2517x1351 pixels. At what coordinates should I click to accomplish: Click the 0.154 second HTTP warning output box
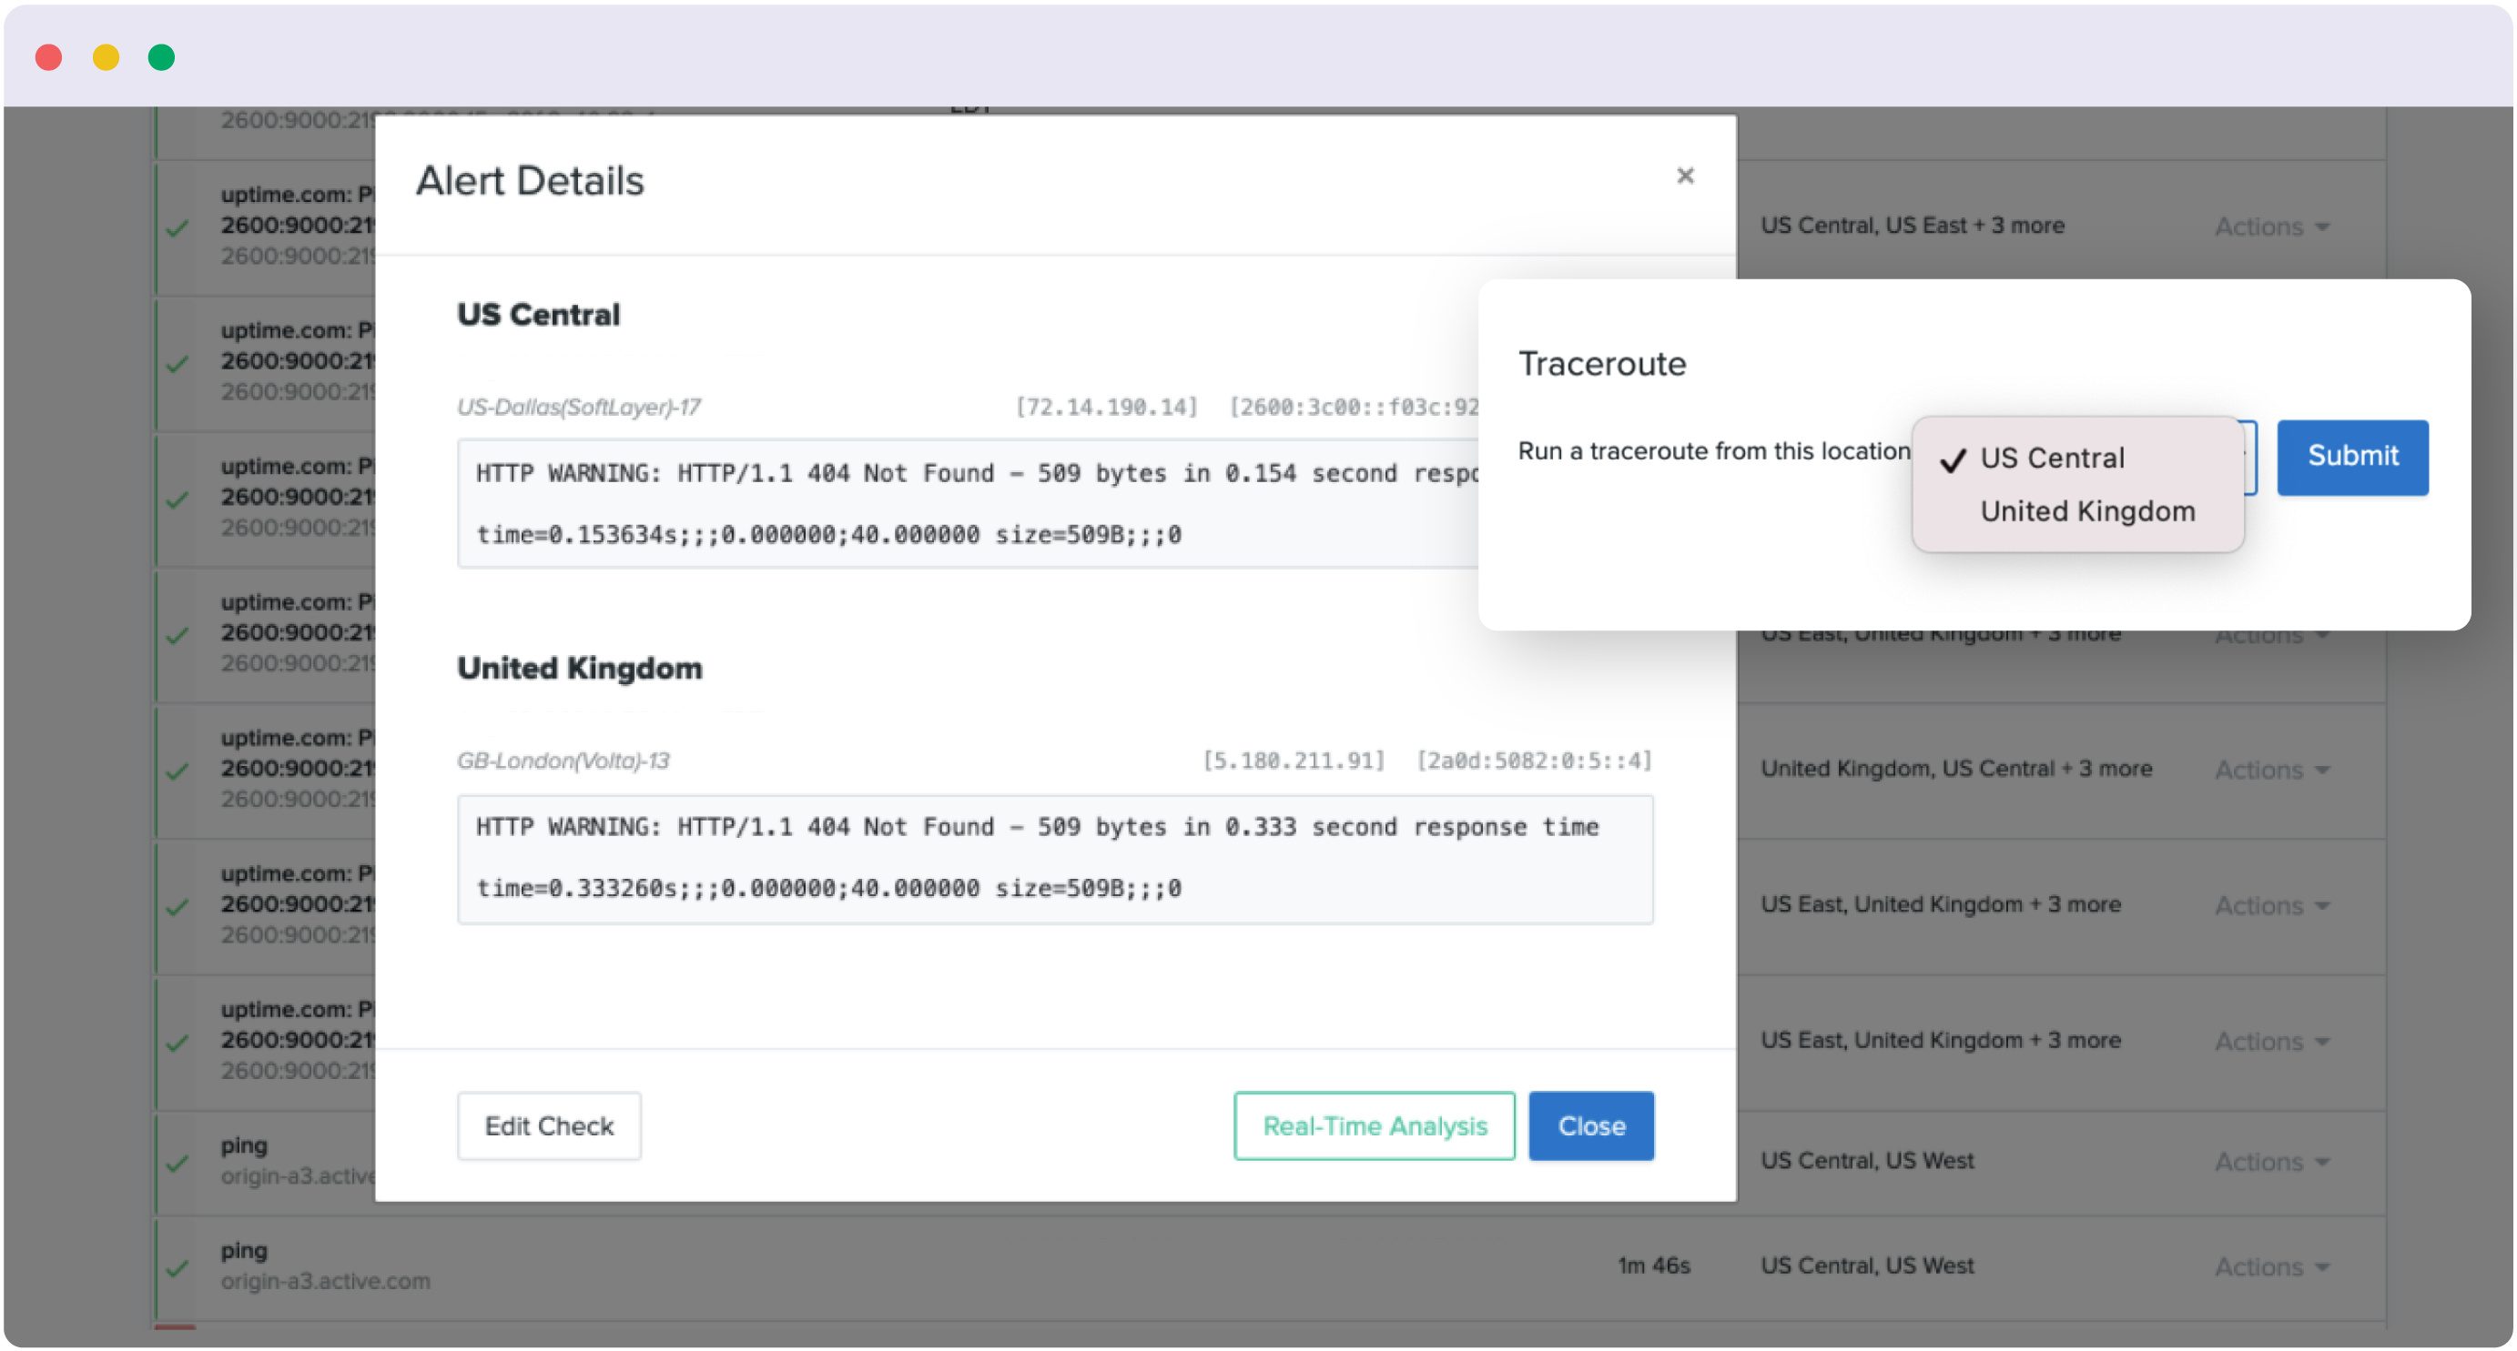coord(968,503)
